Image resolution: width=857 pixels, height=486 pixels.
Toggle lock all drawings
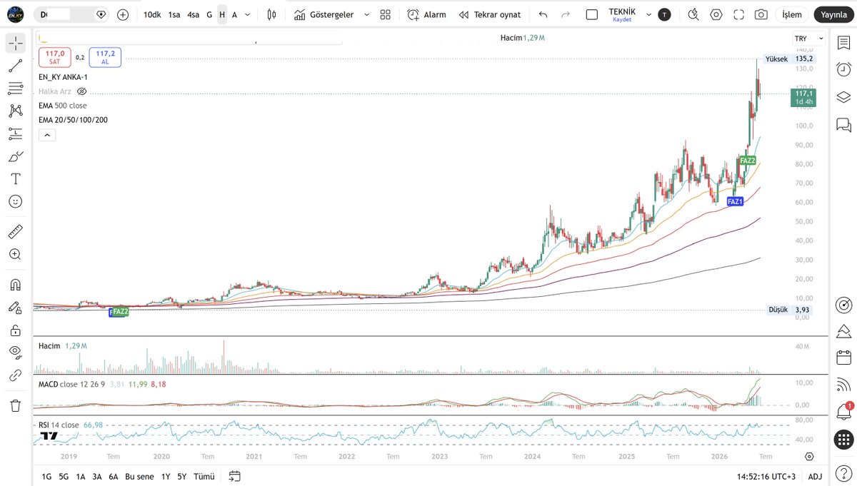pos(15,330)
